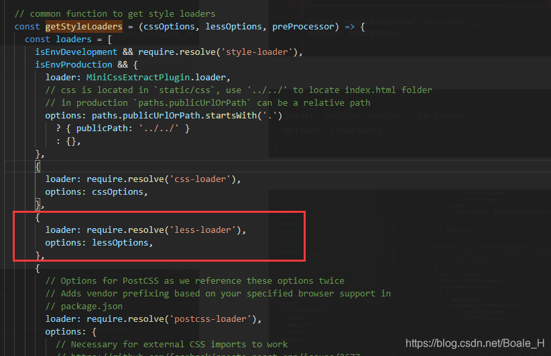Click lessOptions in the "options: lessOptions" line

[x=120, y=243]
